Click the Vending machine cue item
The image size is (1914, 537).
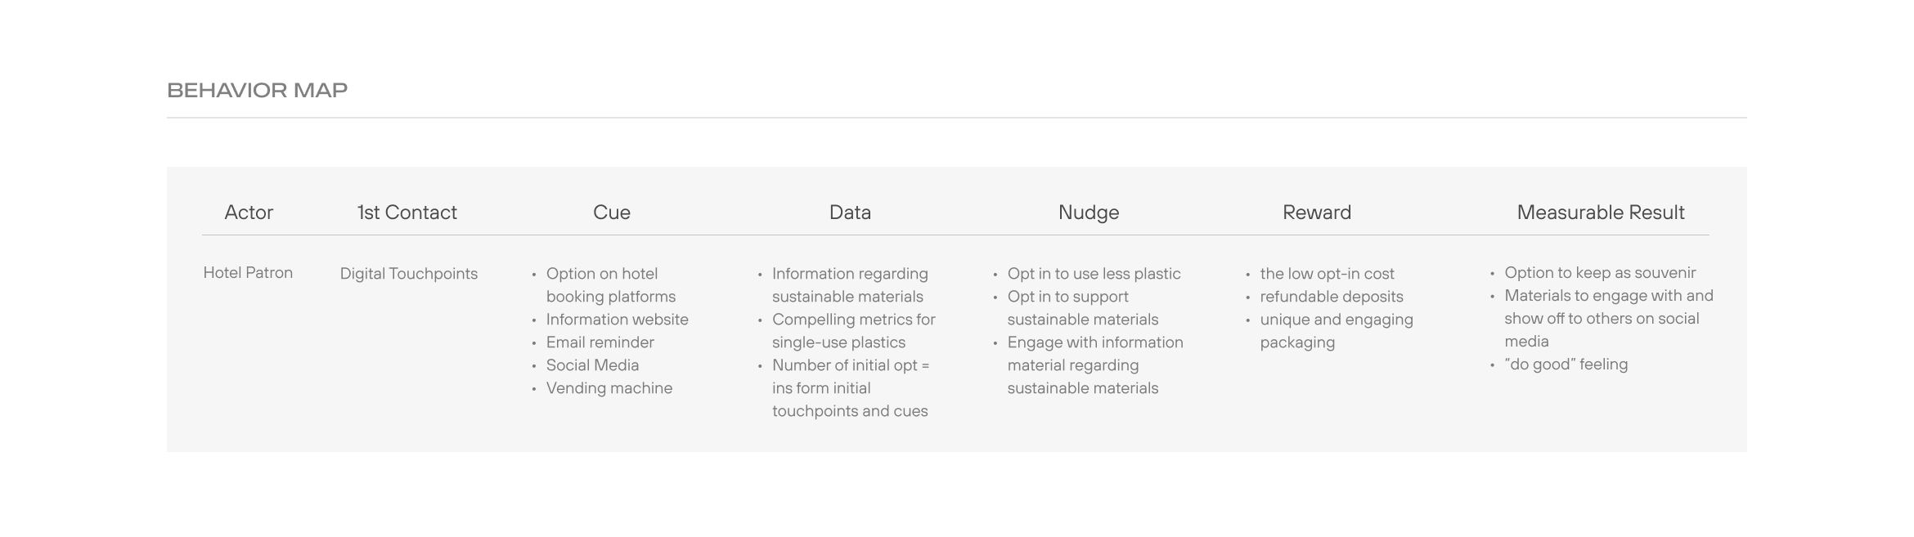[x=609, y=388]
